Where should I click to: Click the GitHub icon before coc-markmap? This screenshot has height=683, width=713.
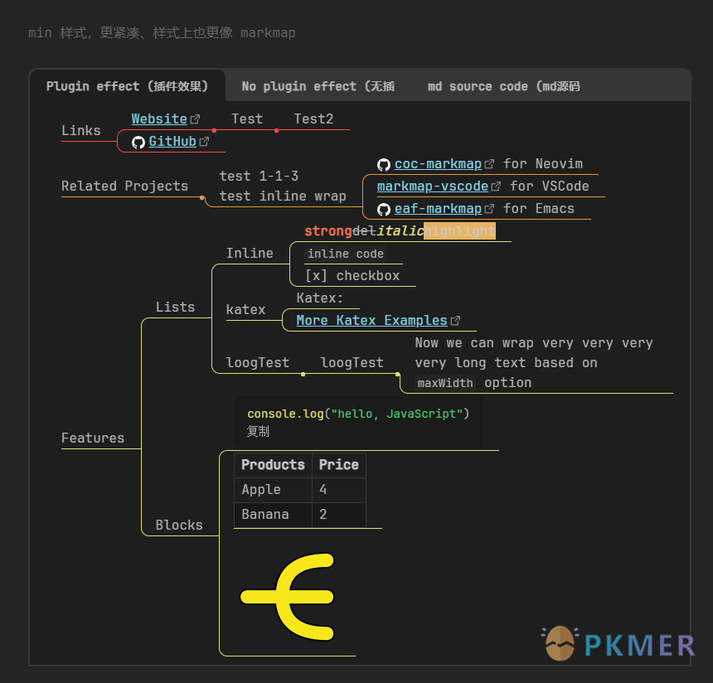384,165
